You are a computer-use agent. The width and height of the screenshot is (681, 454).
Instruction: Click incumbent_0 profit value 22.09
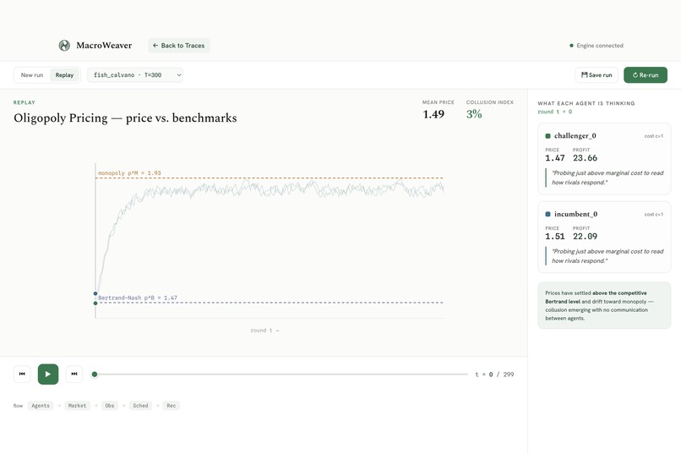pyautogui.click(x=585, y=237)
